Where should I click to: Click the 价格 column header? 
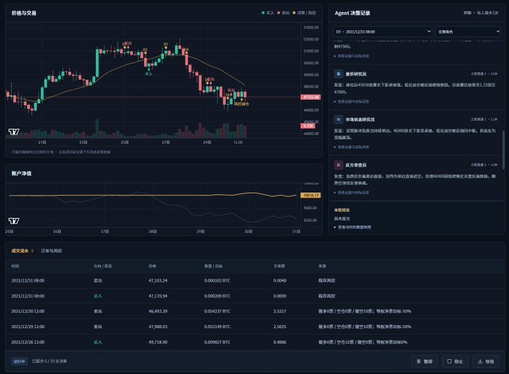pyautogui.click(x=152, y=266)
